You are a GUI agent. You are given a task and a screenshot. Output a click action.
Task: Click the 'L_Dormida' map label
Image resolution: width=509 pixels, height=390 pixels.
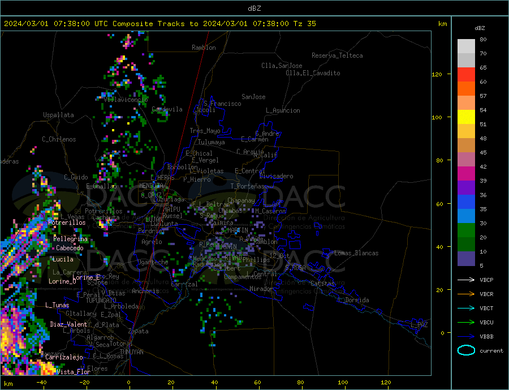tap(354, 300)
